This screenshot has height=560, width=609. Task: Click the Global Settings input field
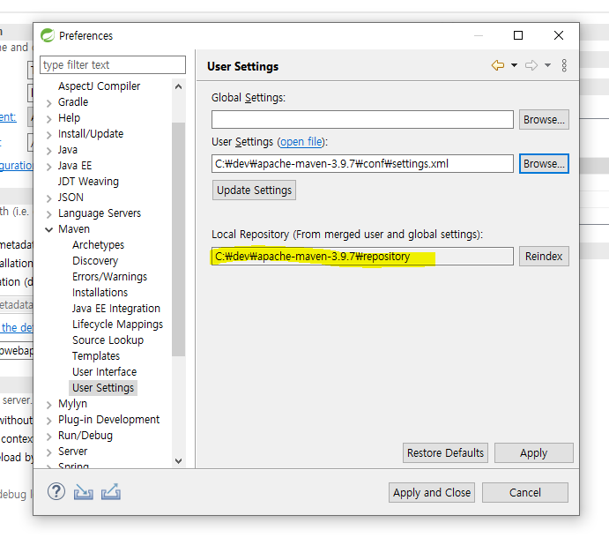[362, 120]
